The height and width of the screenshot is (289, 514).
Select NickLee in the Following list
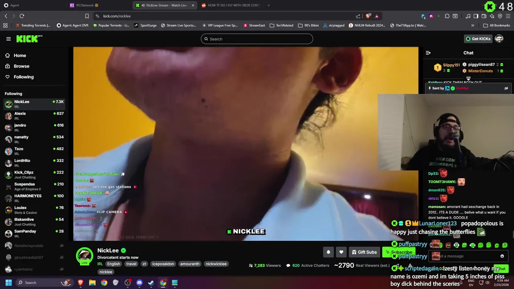(34, 104)
